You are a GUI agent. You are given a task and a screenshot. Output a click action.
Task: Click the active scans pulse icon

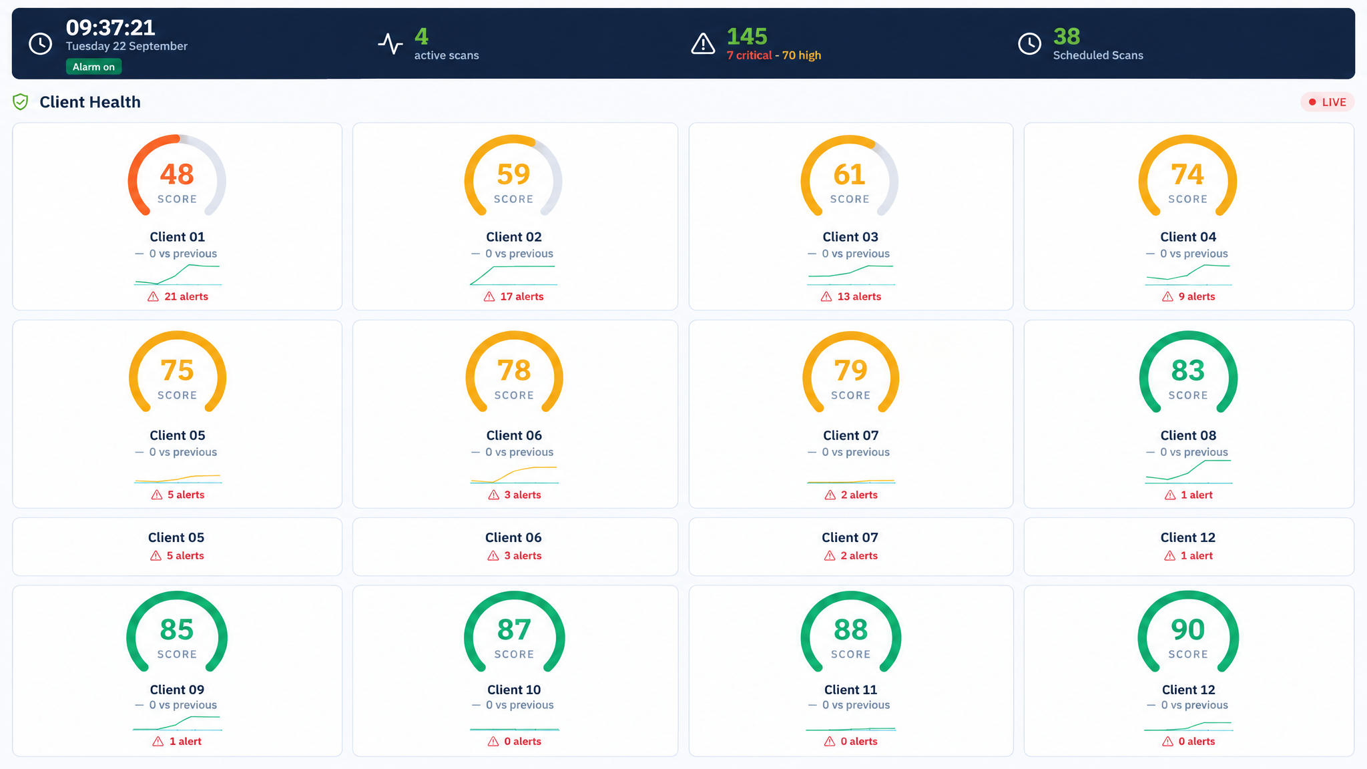click(x=390, y=44)
